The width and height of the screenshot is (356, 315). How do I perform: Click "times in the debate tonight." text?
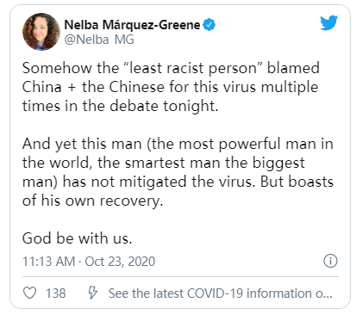pos(121,106)
